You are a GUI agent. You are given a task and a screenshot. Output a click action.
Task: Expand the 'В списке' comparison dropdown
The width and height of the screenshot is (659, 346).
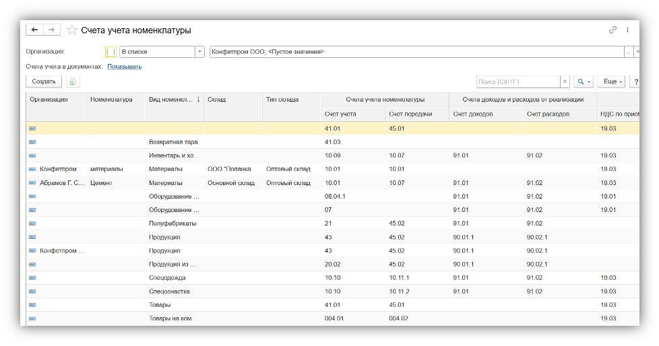click(199, 52)
